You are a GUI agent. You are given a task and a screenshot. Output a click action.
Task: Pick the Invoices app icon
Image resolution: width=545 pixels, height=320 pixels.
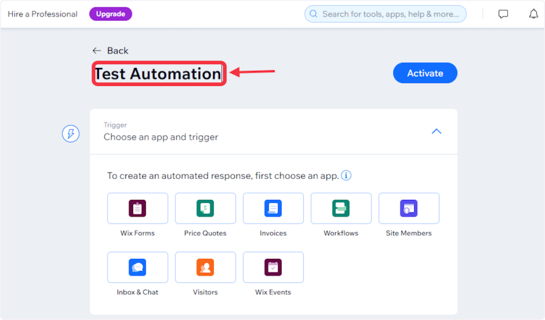coord(273,208)
